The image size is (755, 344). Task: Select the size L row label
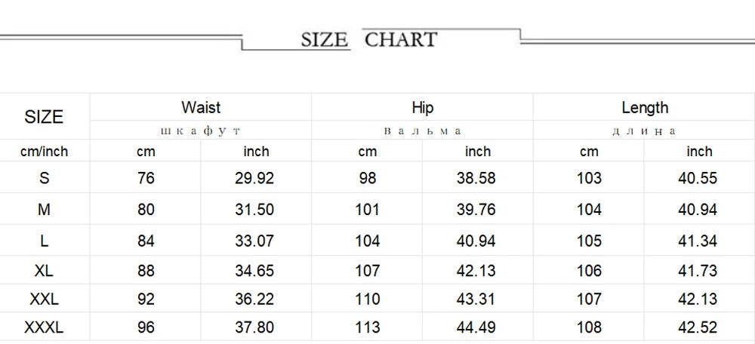45,241
